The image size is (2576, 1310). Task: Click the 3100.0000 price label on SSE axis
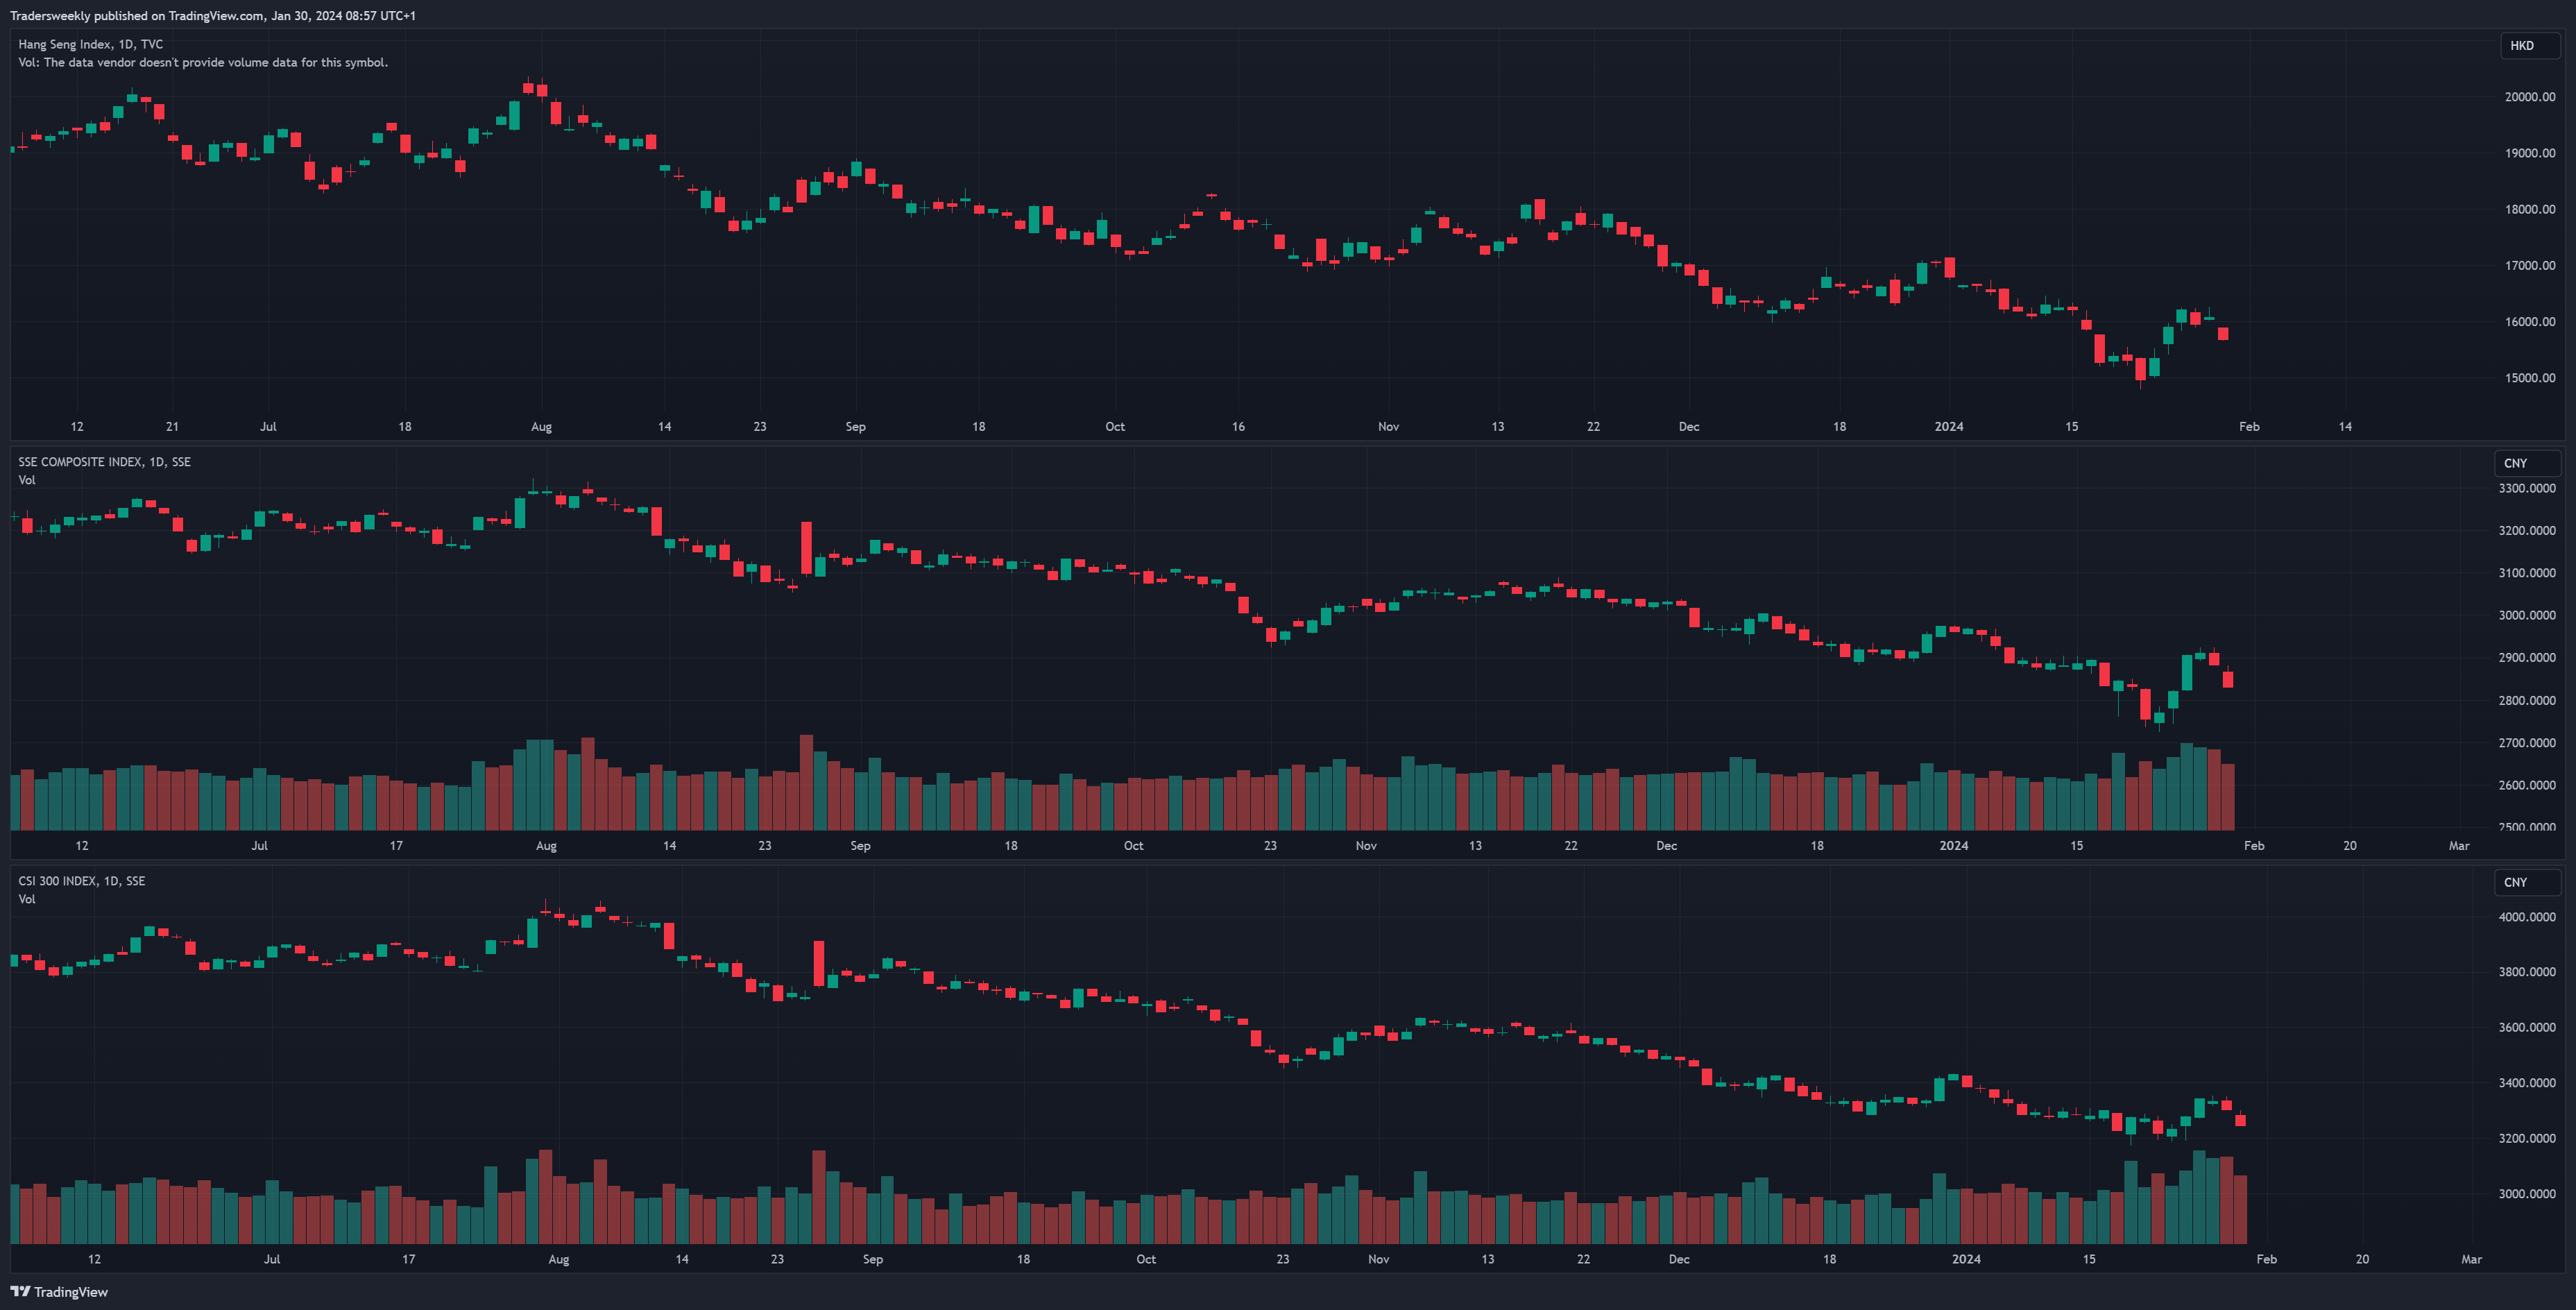point(2527,573)
